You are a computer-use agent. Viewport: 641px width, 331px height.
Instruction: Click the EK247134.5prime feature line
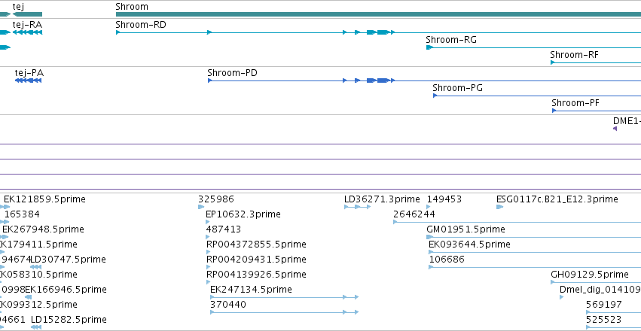tap(284, 297)
